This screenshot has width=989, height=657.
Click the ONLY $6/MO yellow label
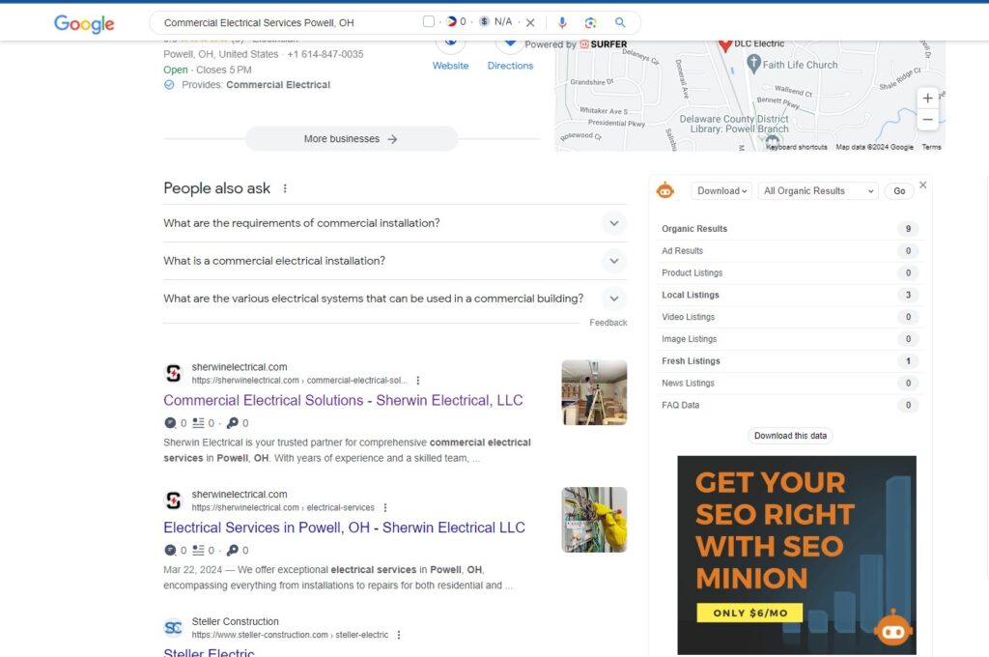coord(749,613)
